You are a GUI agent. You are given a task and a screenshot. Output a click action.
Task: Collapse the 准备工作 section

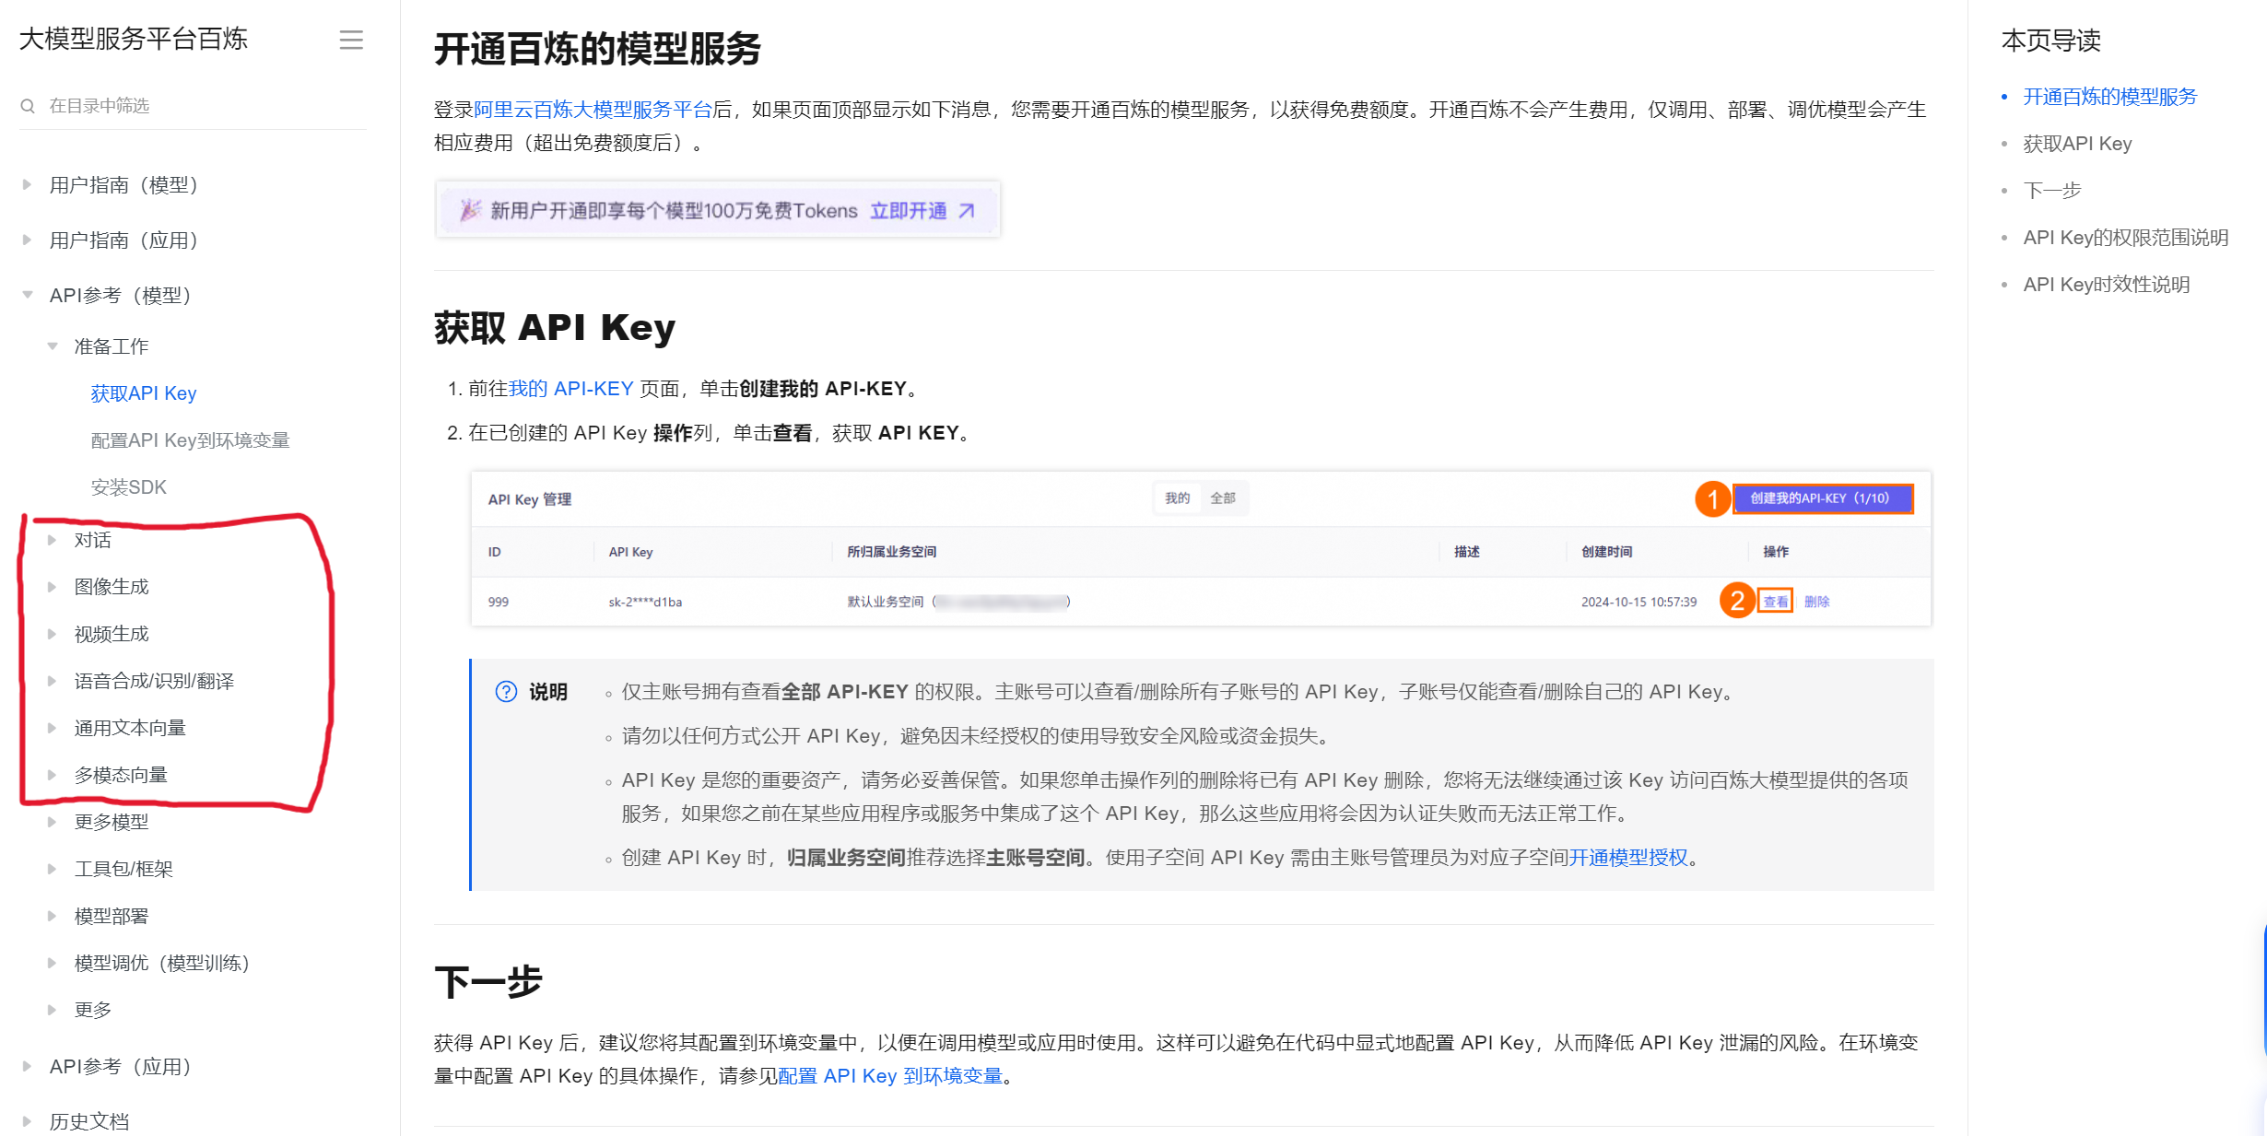click(53, 345)
